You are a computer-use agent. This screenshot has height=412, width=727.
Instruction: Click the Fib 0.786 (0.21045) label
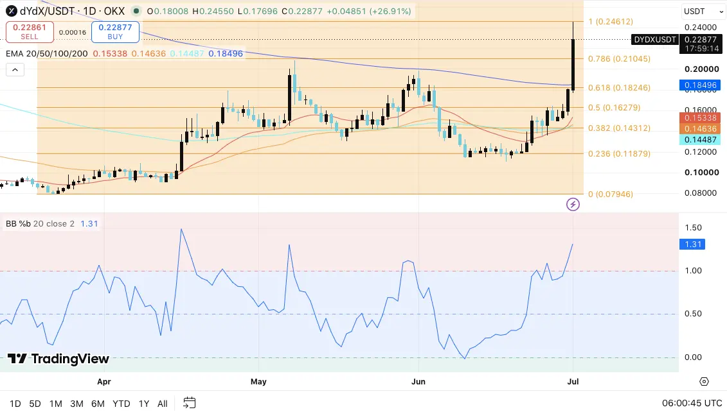point(620,59)
